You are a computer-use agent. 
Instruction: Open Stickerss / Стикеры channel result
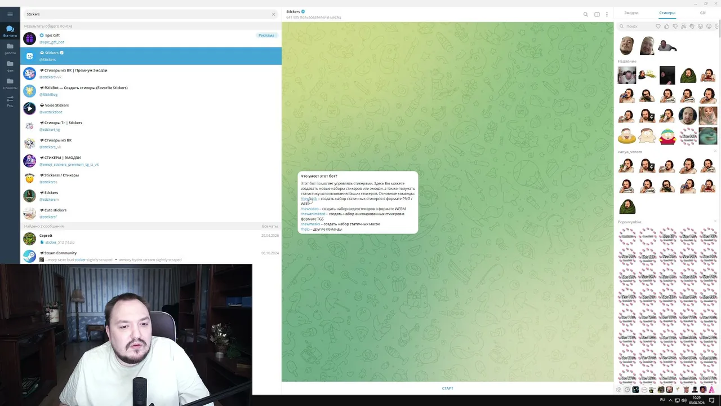(151, 178)
